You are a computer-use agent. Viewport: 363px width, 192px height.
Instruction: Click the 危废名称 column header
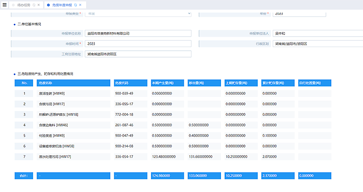73,83
